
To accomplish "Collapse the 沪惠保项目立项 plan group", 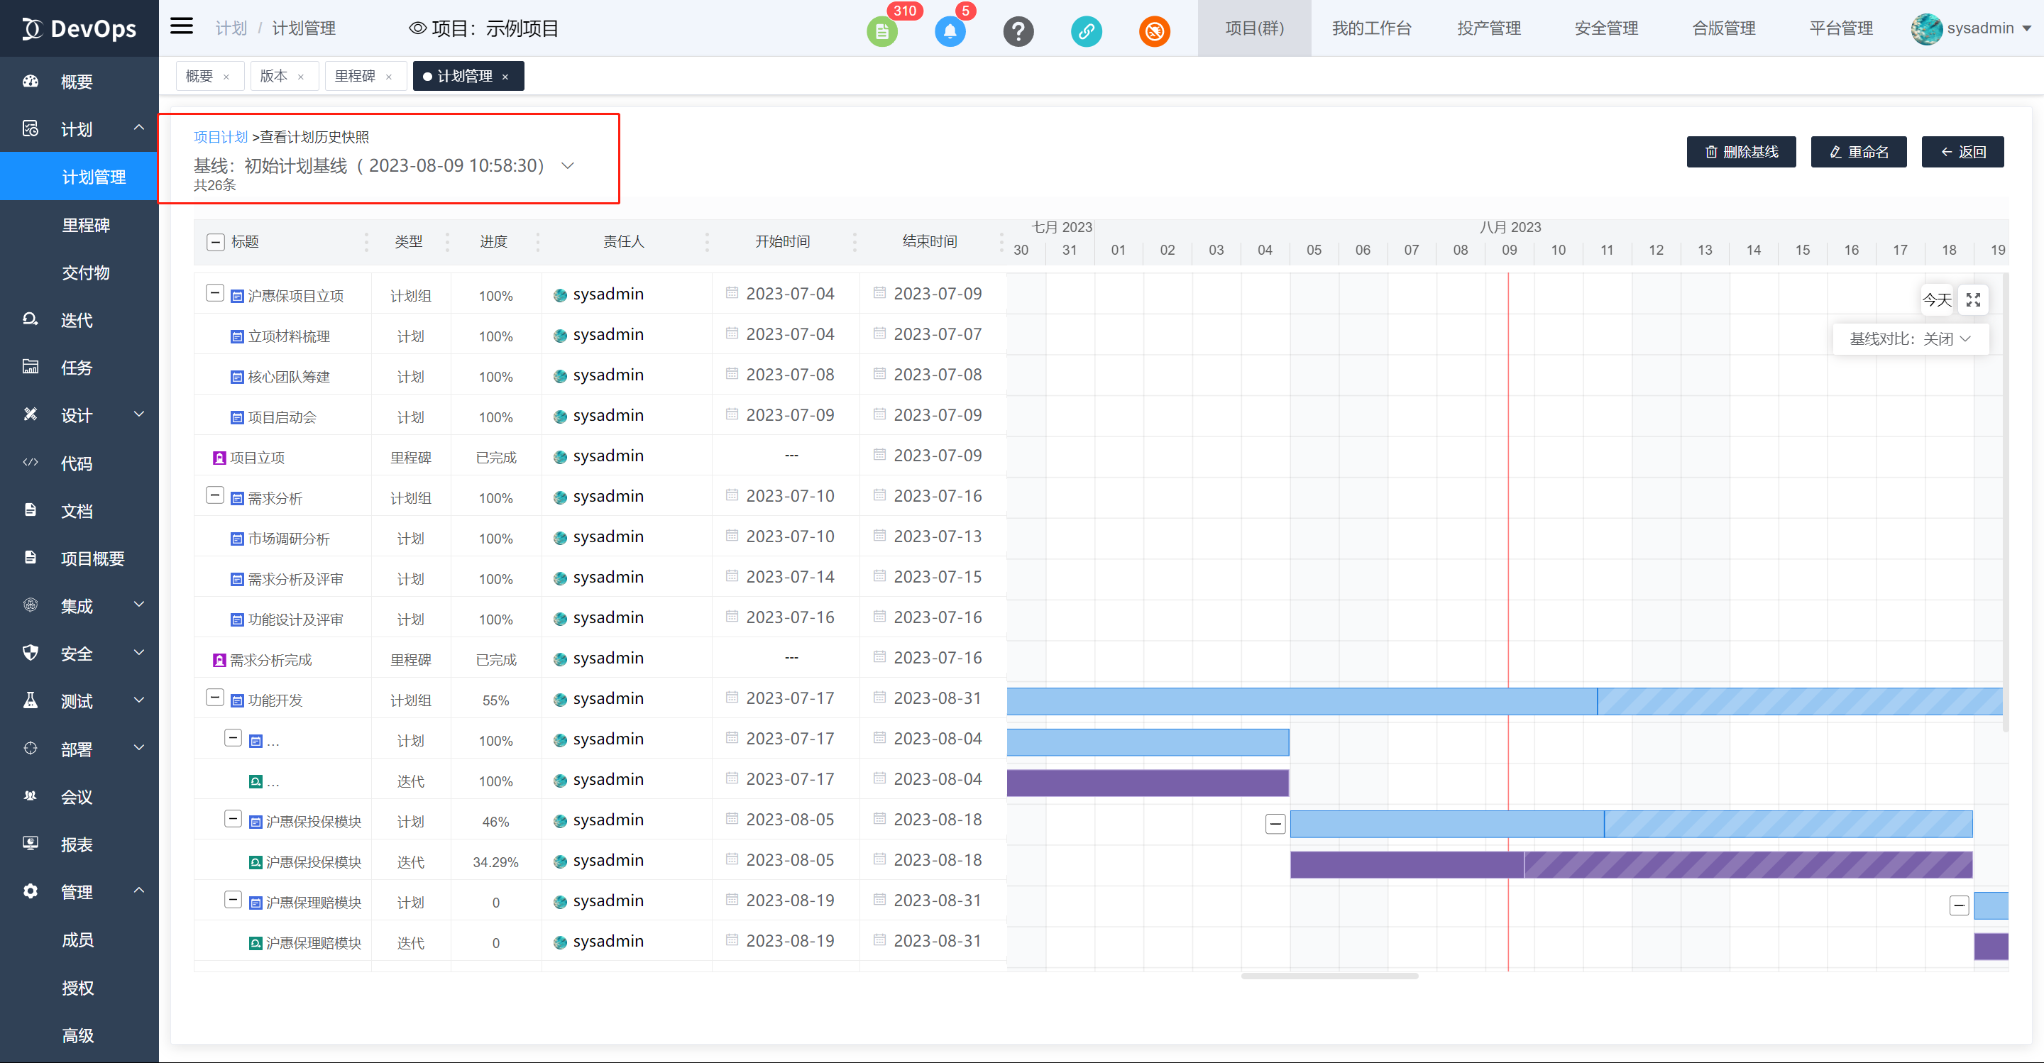I will pos(214,293).
